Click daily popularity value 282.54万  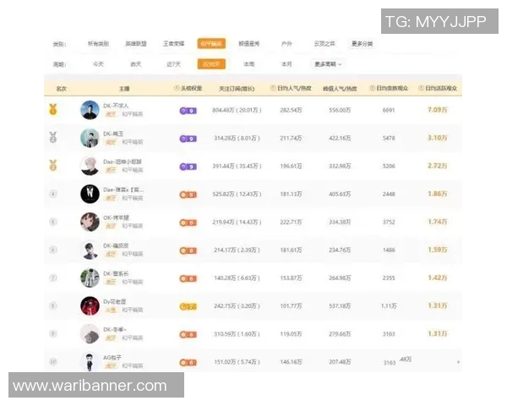pos(291,110)
